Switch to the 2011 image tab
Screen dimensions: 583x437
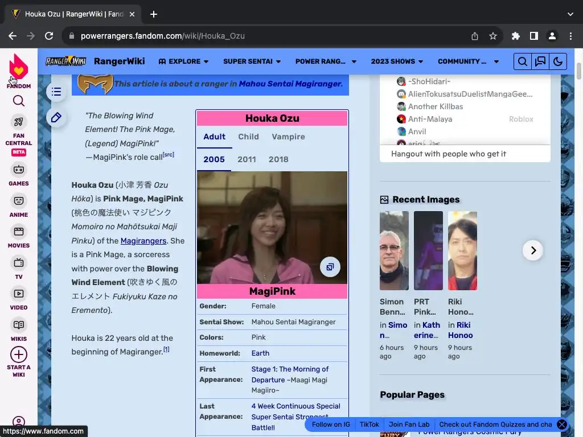[247, 159]
